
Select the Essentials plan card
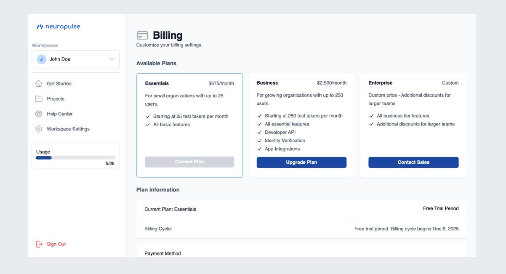189,125
